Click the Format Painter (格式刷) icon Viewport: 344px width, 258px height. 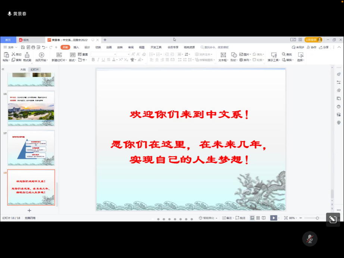click(27, 55)
